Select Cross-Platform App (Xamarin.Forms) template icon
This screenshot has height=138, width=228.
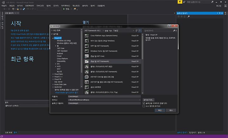[87, 36]
